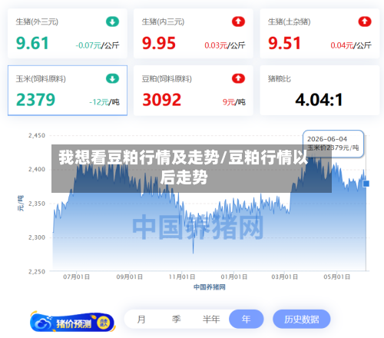Select the 生猪(内三元) price 9.95
The image size is (384, 338).
click(159, 43)
